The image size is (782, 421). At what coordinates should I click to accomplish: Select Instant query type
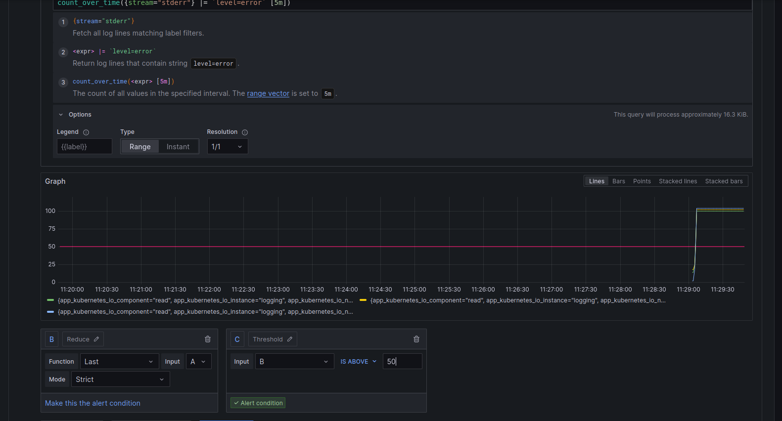tap(178, 147)
